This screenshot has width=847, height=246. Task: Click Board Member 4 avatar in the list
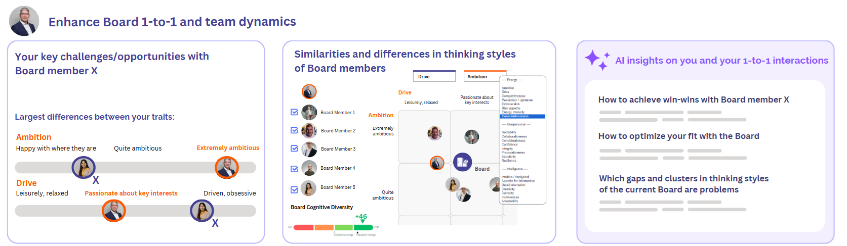pyautogui.click(x=309, y=168)
